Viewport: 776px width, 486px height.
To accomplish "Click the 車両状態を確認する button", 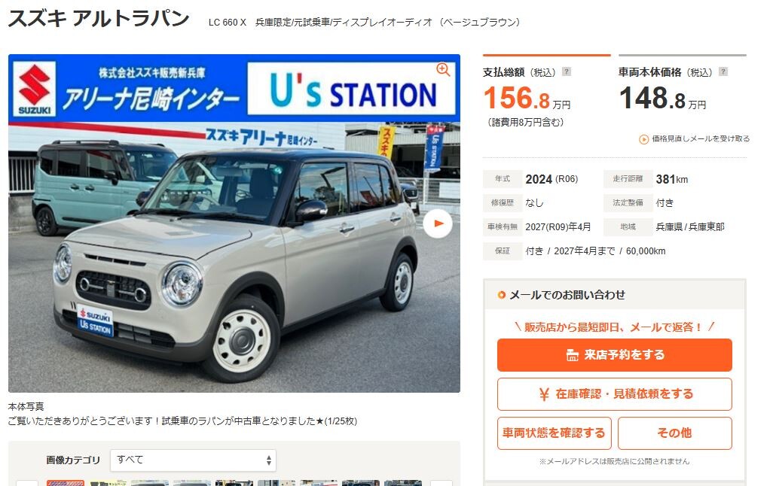I will (555, 433).
